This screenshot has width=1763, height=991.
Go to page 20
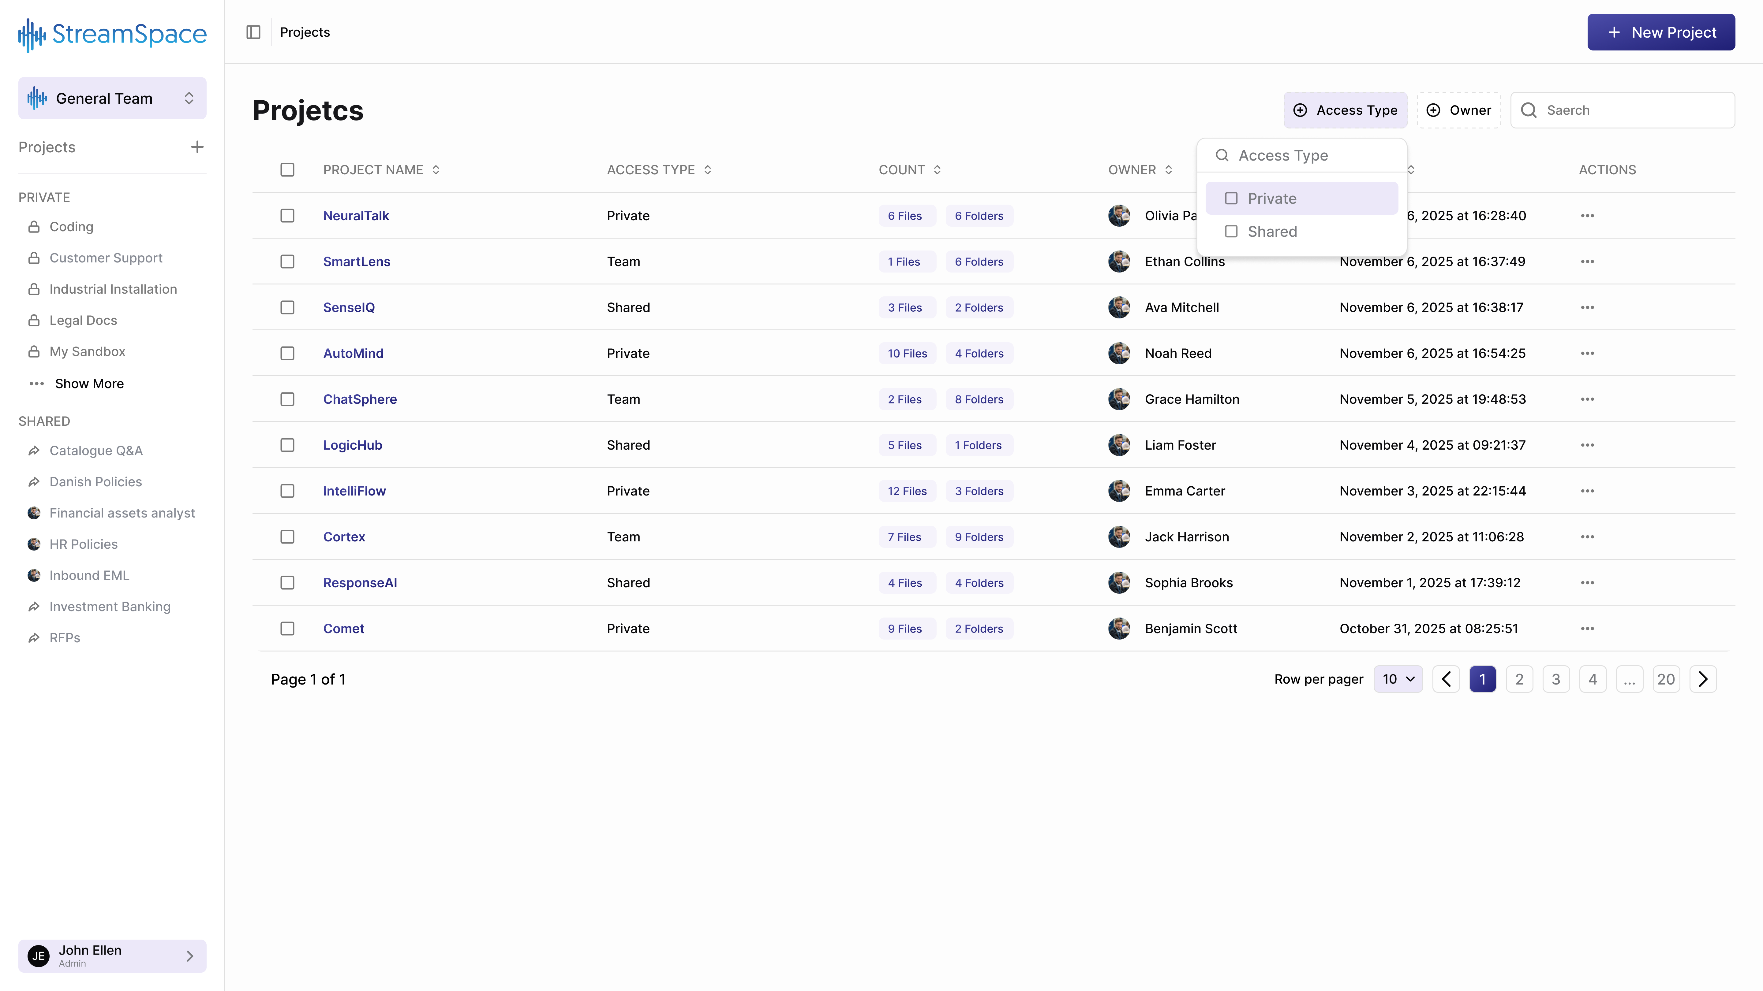click(x=1666, y=679)
